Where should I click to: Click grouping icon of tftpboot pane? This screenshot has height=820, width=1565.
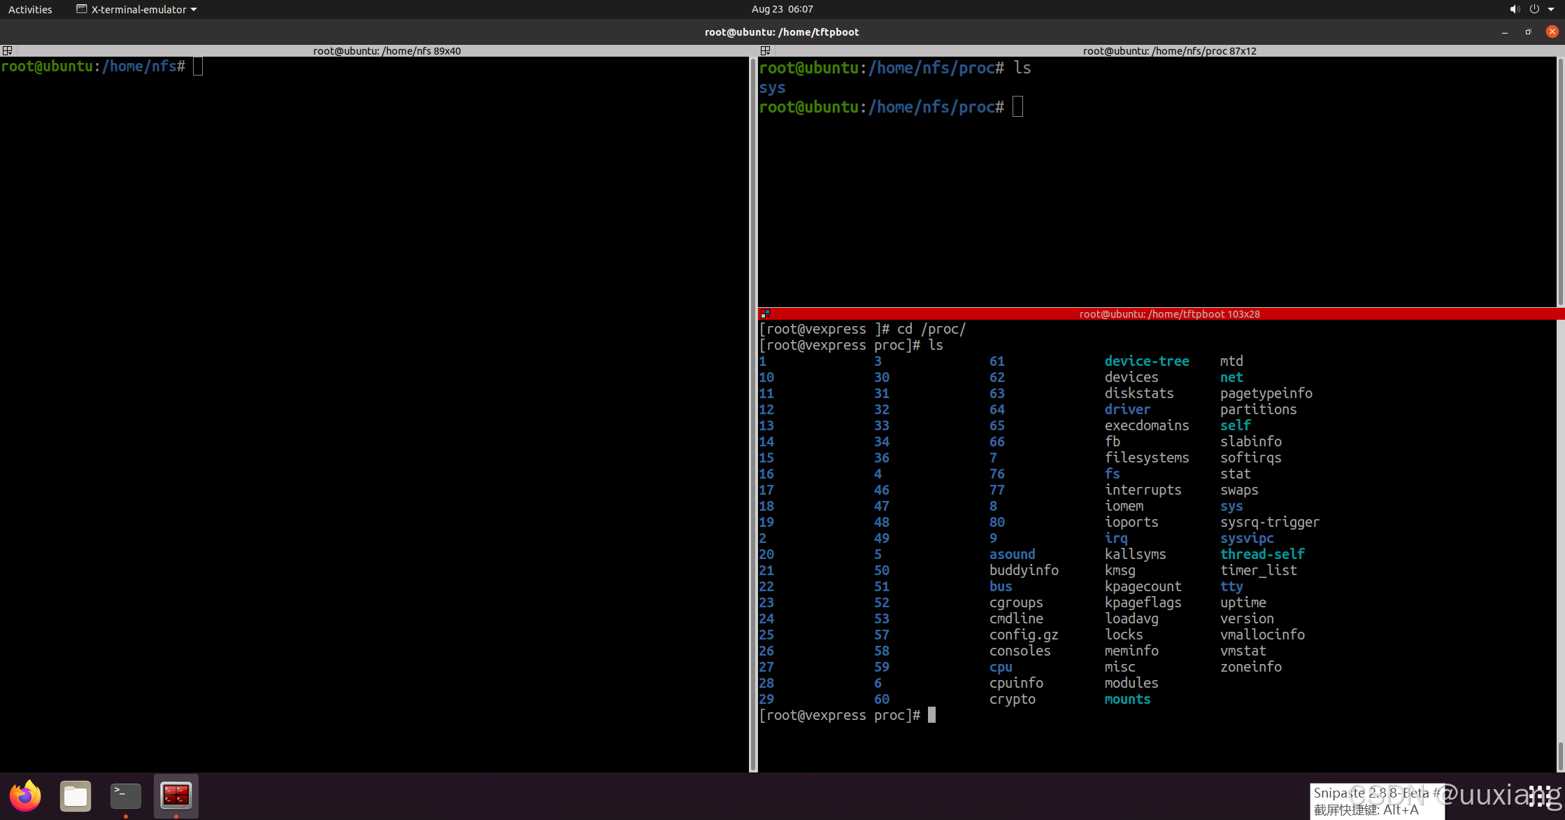coord(765,313)
